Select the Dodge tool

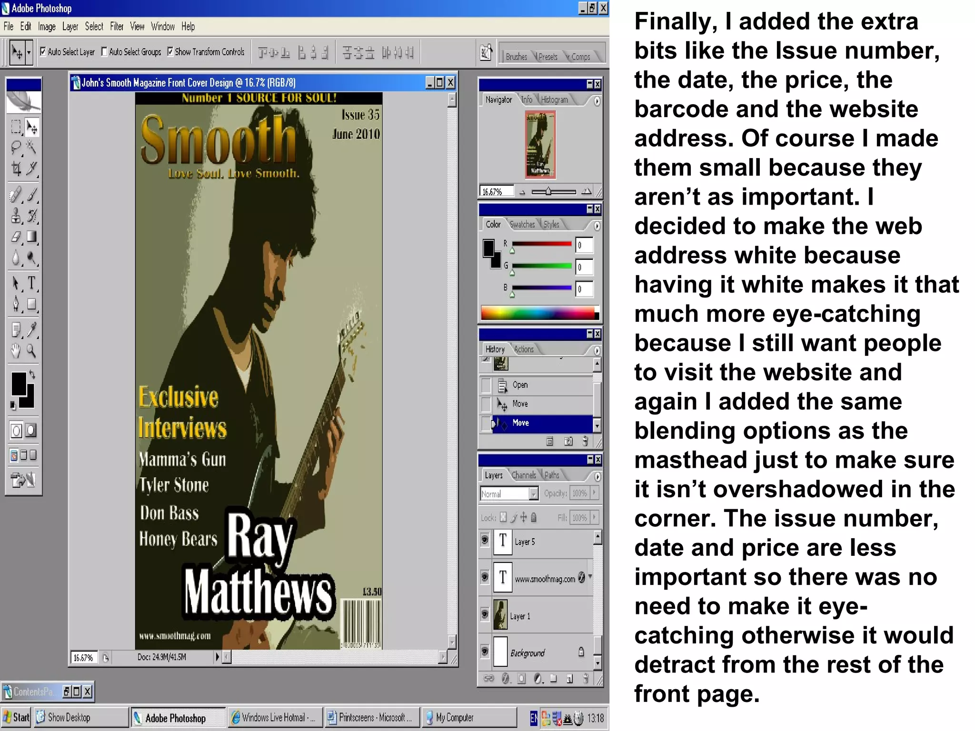pos(31,257)
